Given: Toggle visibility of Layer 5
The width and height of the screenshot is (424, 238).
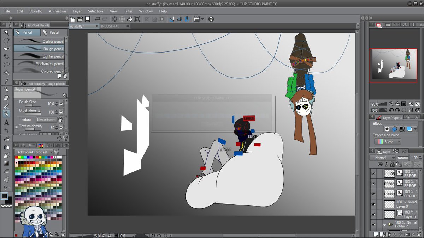Looking at the screenshot, I should 373,214.
